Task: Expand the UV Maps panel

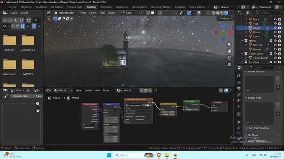Action: (246, 135)
